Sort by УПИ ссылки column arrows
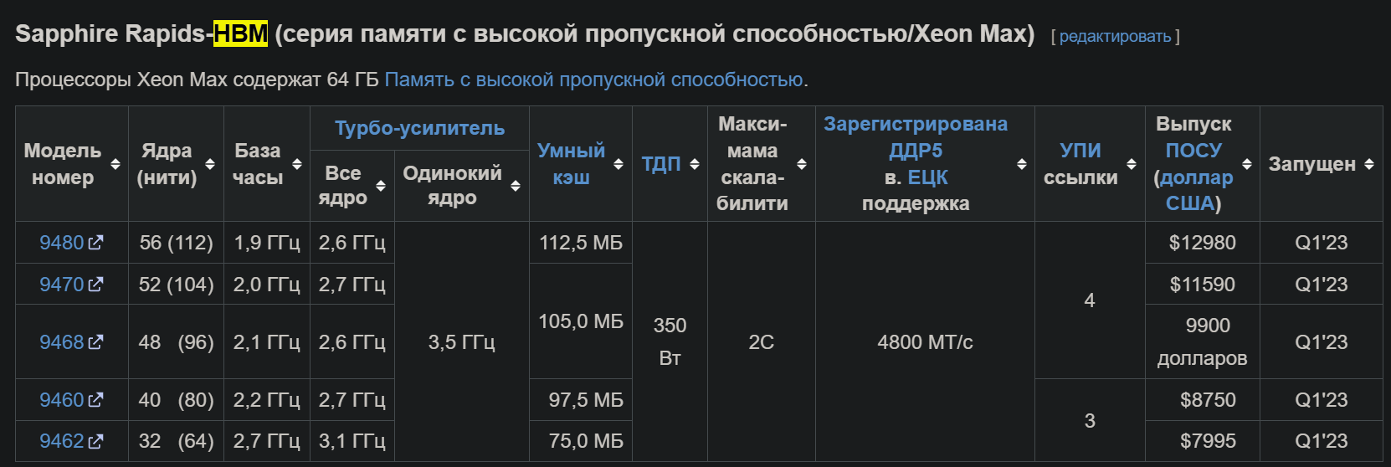Viewport: 1391px width, 467px height. pyautogui.click(x=1132, y=164)
